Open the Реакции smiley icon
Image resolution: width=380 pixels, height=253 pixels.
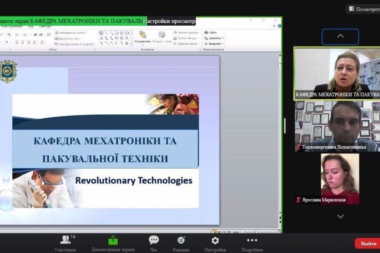pos(181,241)
